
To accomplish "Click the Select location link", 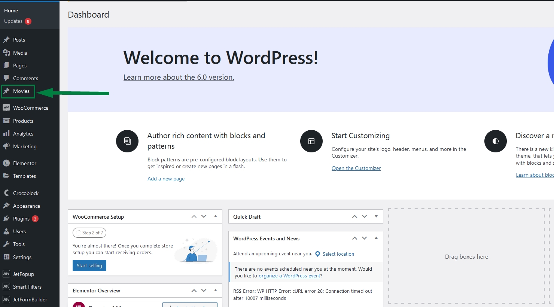I will click(338, 254).
